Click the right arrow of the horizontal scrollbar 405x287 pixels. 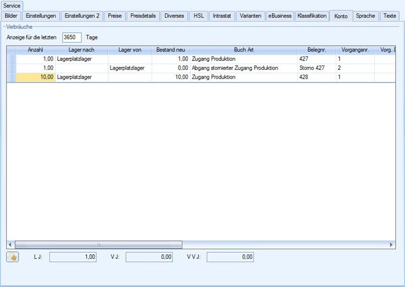click(391, 245)
